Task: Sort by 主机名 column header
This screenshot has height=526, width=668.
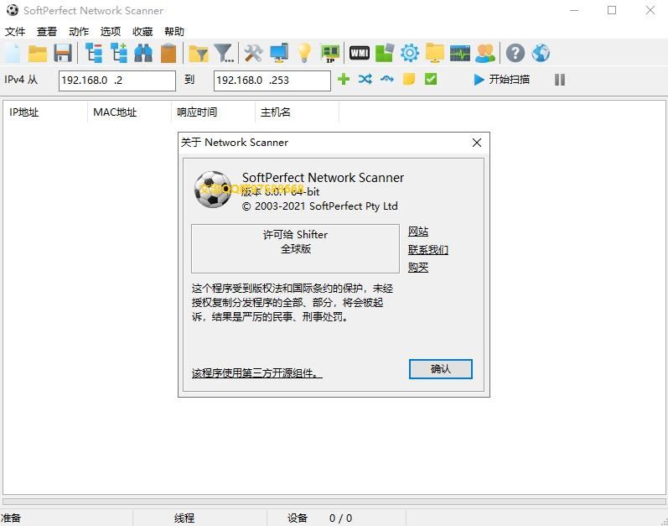Action: click(297, 112)
